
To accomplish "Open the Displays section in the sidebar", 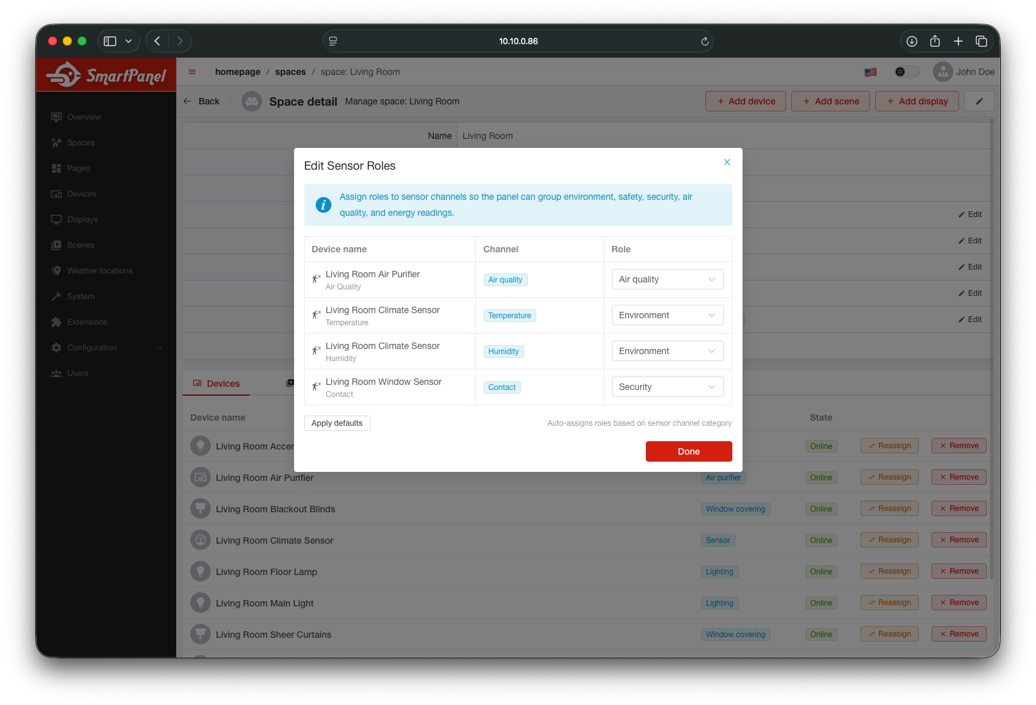I will click(x=82, y=219).
